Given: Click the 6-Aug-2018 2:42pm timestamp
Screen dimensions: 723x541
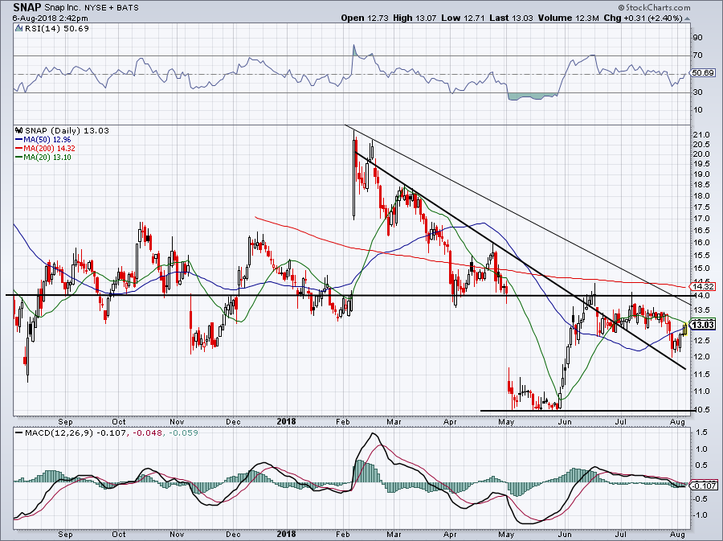Looking at the screenshot, I should 50,18.
